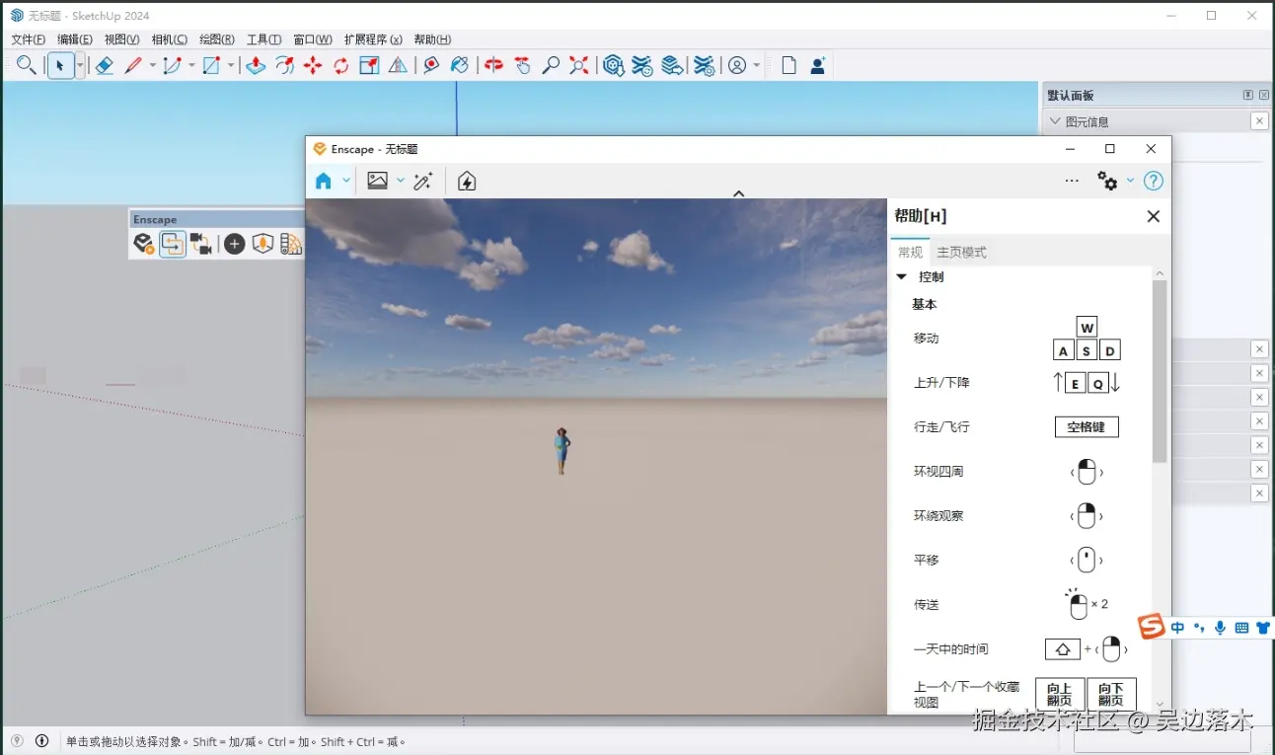Viewport: 1275px width, 755px height.
Task: Choose the Rotate tool
Action: coord(341,65)
